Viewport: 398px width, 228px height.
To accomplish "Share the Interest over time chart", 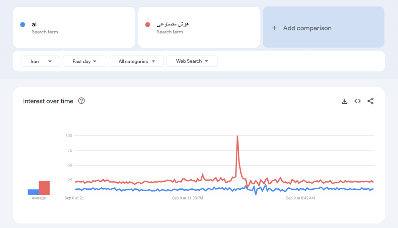I will [370, 101].
